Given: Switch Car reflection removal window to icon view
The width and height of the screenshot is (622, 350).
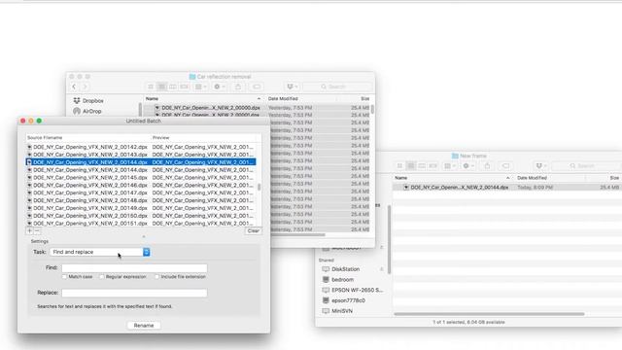Looking at the screenshot, I should click(x=151, y=87).
